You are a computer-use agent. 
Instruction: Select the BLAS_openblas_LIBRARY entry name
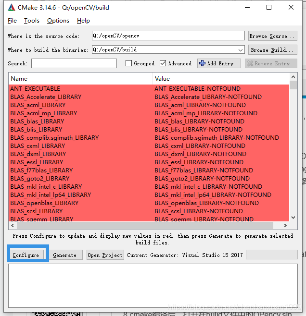(x=44, y=203)
